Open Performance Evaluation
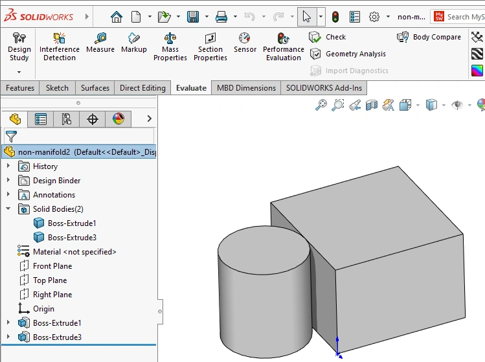The width and height of the screenshot is (485, 362). coord(284,47)
